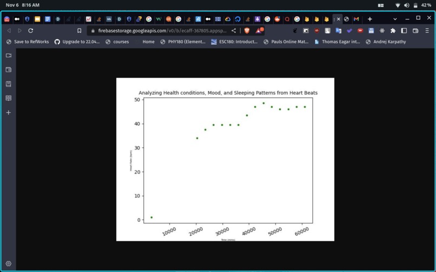The width and height of the screenshot is (436, 272).
Task: Open the Brave Talk video icon in sidebar
Action: pyautogui.click(x=9, y=56)
